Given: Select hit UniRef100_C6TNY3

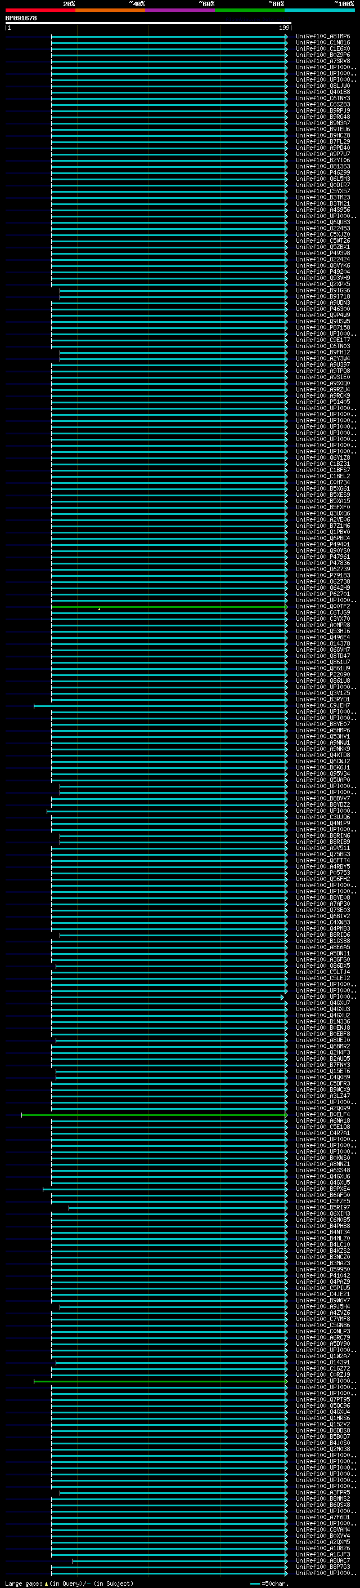Looking at the screenshot, I should pyautogui.click(x=323, y=98).
